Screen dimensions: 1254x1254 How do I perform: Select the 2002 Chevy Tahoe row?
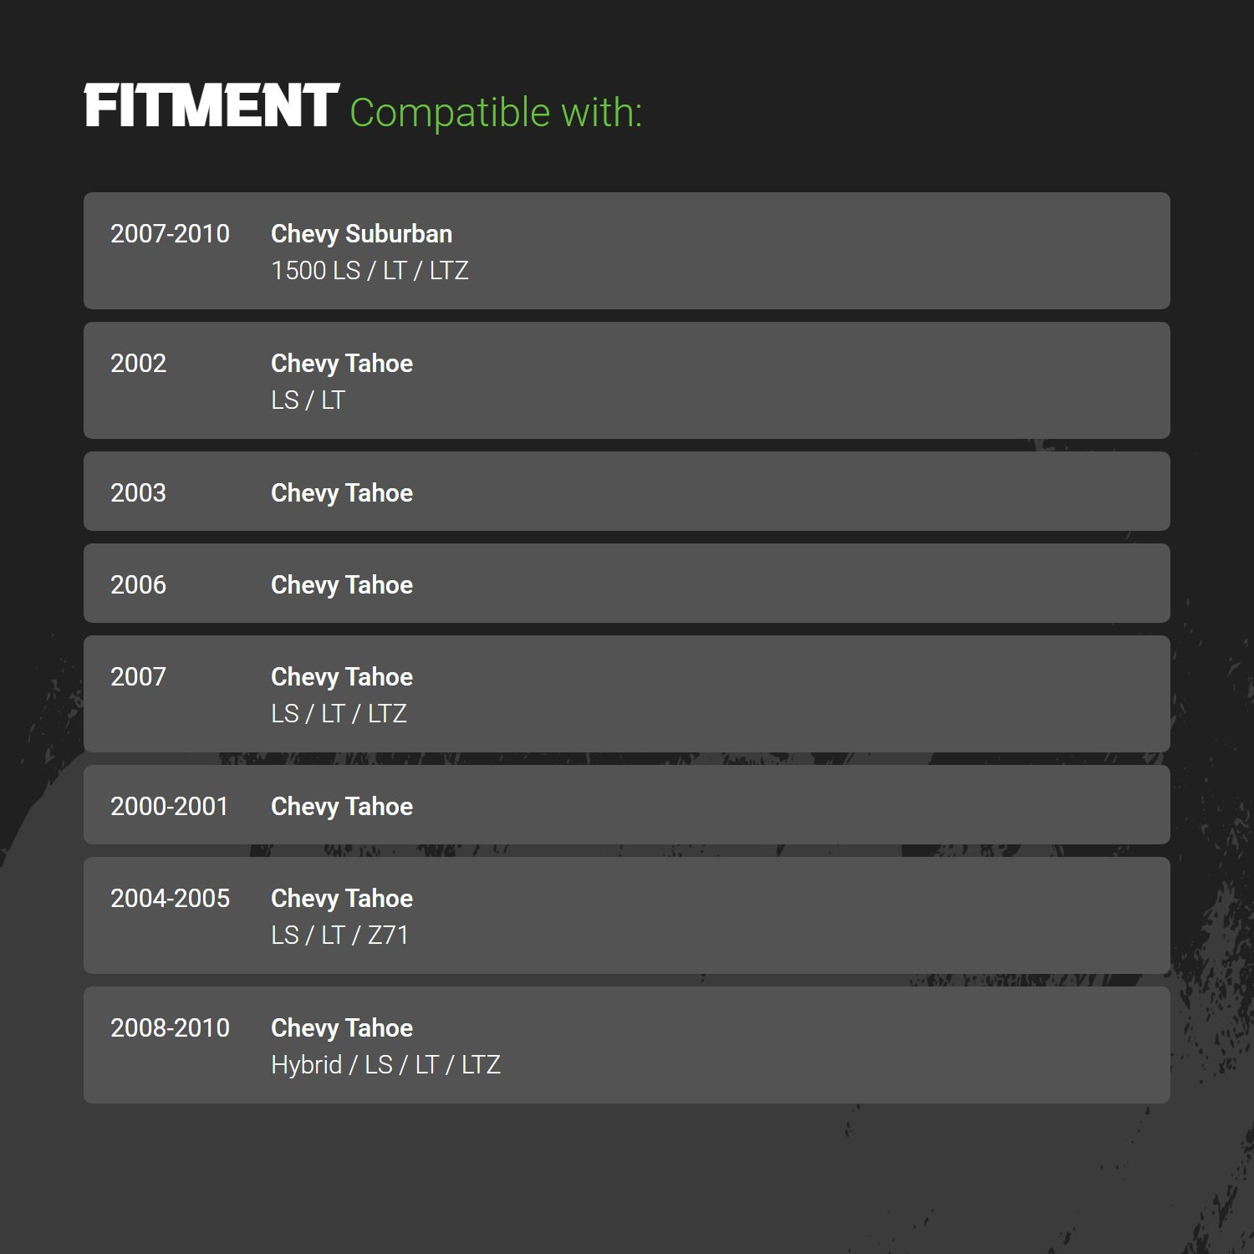click(627, 380)
